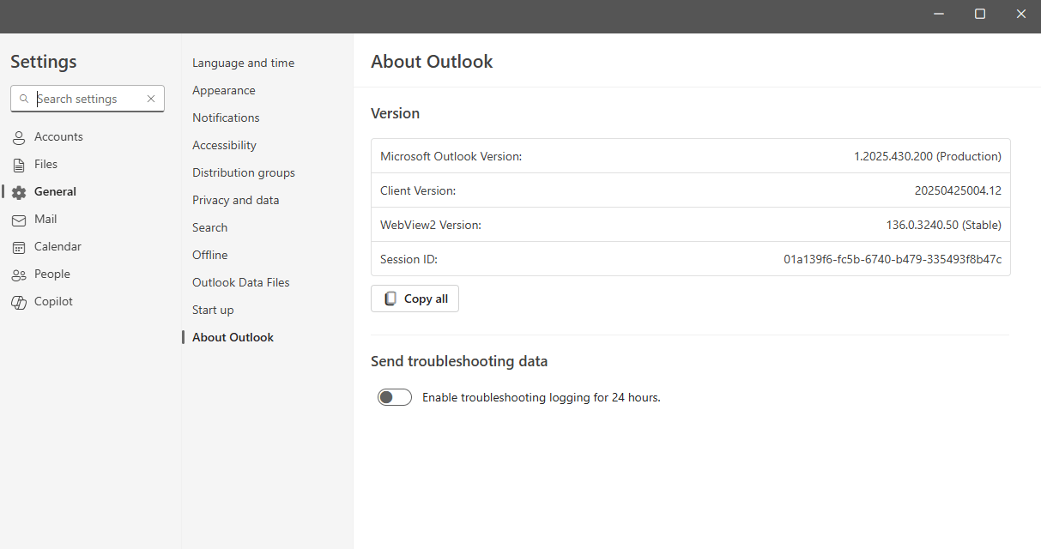Click the magnifier icon in search box
The width and height of the screenshot is (1041, 549).
[24, 99]
